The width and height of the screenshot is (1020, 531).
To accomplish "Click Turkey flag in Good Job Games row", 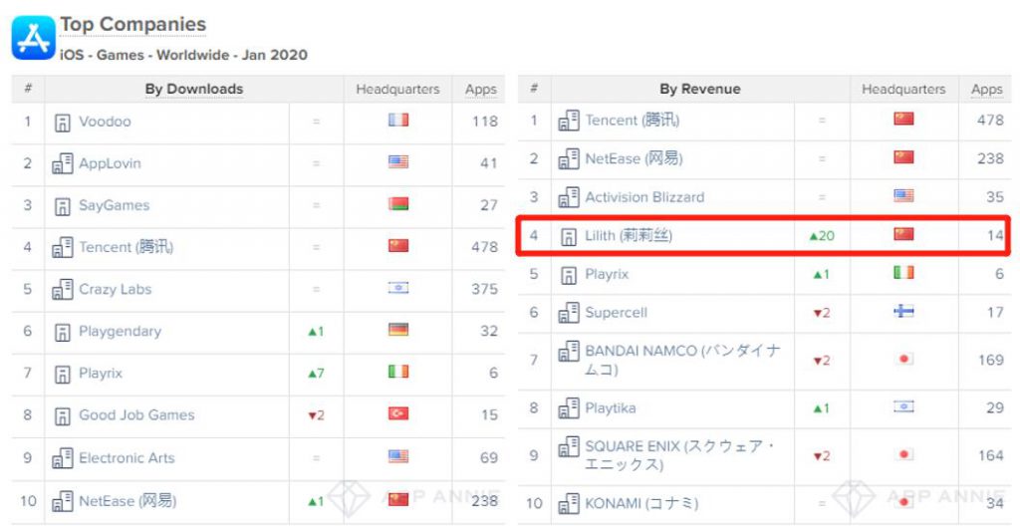I will (398, 413).
